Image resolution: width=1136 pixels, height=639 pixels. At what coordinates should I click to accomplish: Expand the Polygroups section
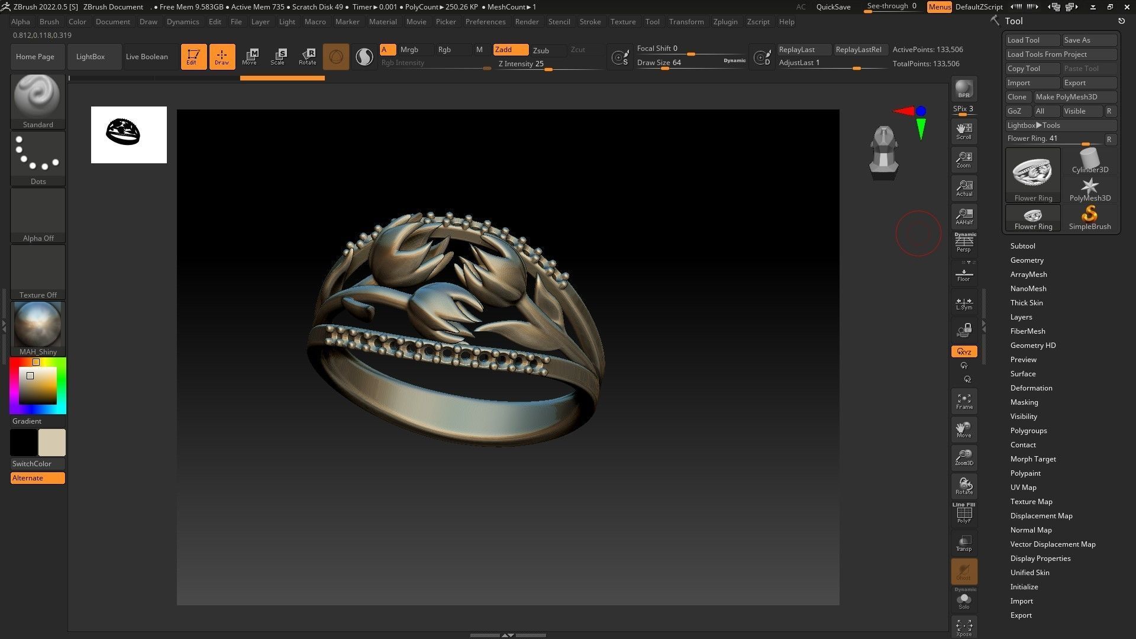[x=1028, y=431]
